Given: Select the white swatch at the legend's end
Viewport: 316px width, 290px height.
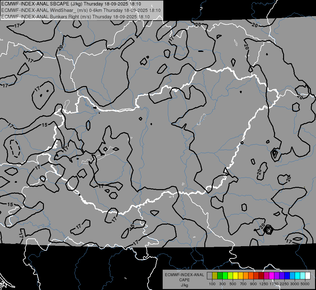Looking at the screenshot, I should coord(308,276).
